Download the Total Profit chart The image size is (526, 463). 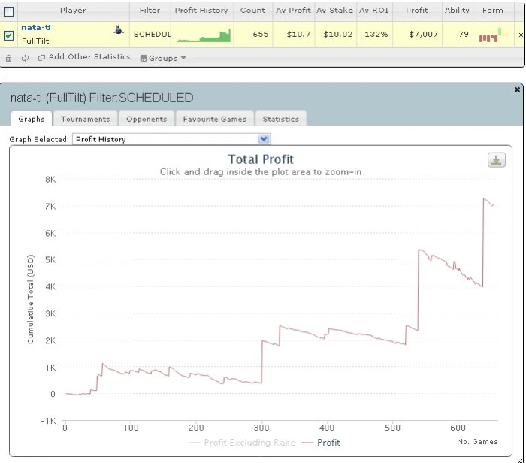497,160
